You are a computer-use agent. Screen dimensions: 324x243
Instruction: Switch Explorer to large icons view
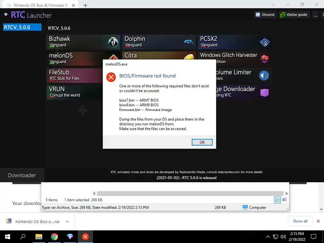point(284,200)
